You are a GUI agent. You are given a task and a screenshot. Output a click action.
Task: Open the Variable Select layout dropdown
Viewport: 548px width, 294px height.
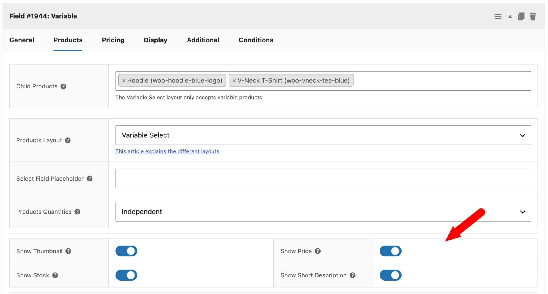point(323,135)
